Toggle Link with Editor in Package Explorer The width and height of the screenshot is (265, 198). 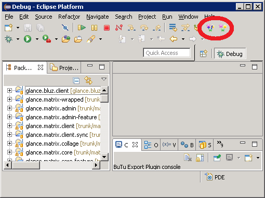(88, 80)
